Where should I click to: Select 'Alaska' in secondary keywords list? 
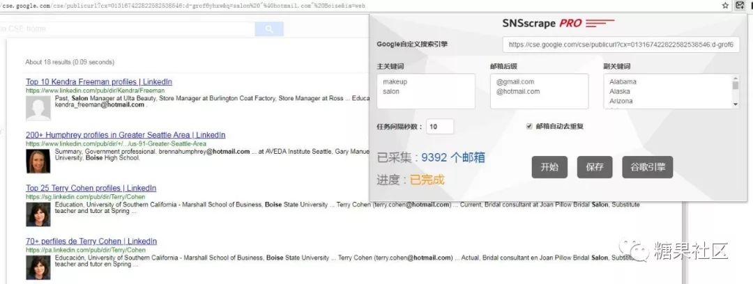[x=620, y=91]
